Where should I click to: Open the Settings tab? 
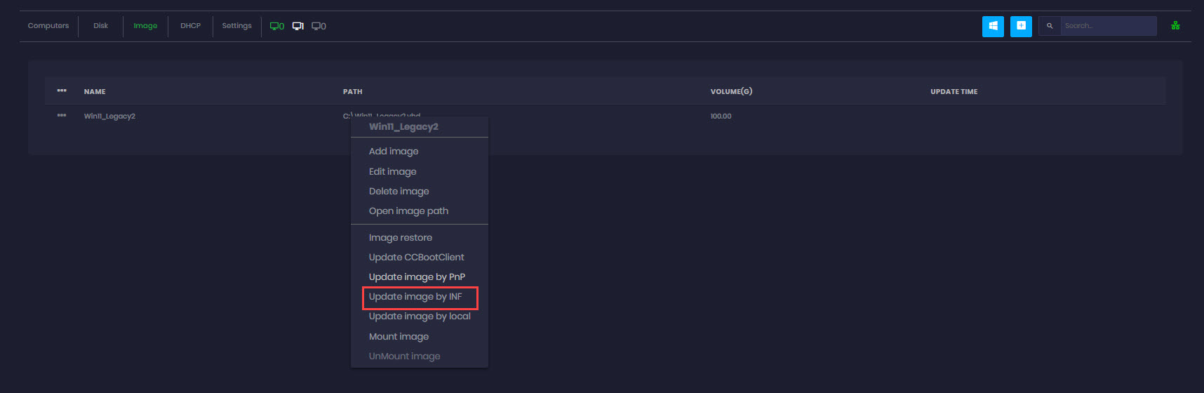click(x=236, y=26)
